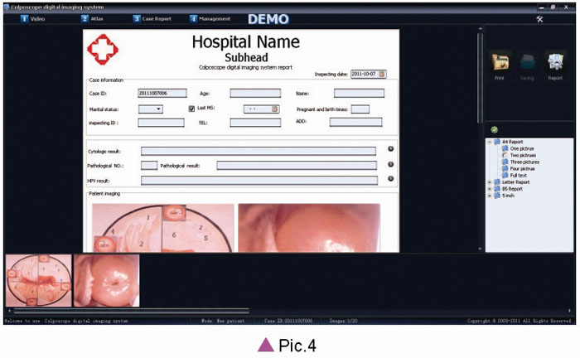The image size is (580, 358).
Task: Open the Report settings icon
Action: coord(555,62)
